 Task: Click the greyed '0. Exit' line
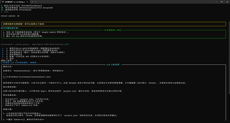(x=5, y=12)
